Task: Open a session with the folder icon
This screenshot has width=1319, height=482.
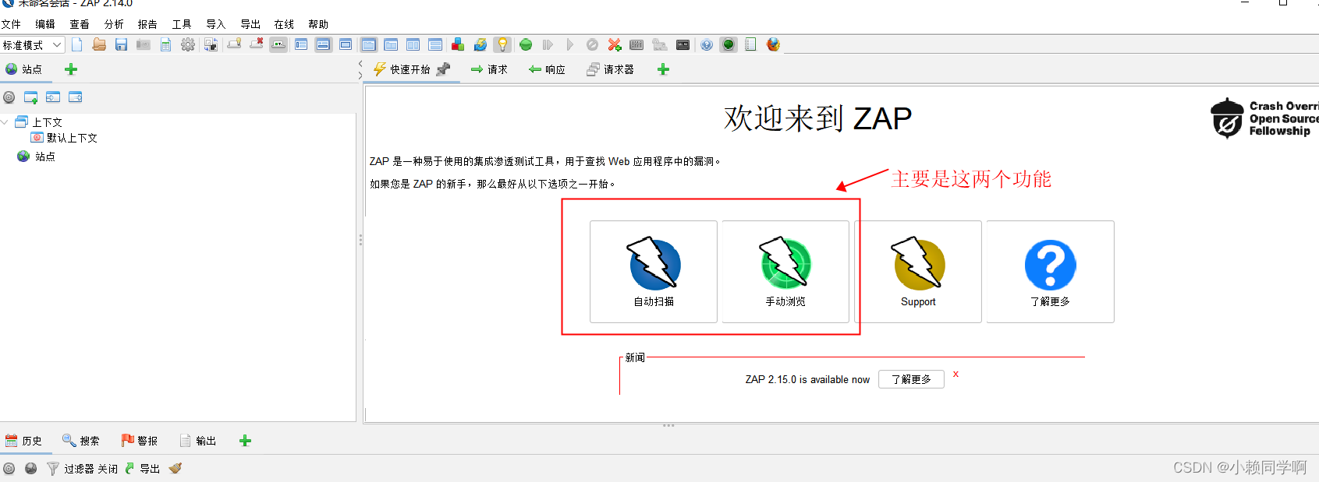Action: click(x=99, y=44)
